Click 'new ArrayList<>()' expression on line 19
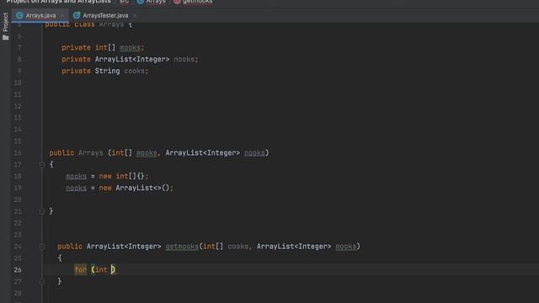Image resolution: width=539 pixels, height=303 pixels. 135,188
